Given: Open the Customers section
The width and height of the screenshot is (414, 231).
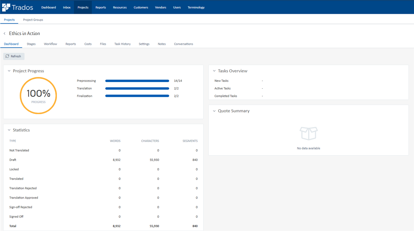Looking at the screenshot, I should (x=141, y=7).
